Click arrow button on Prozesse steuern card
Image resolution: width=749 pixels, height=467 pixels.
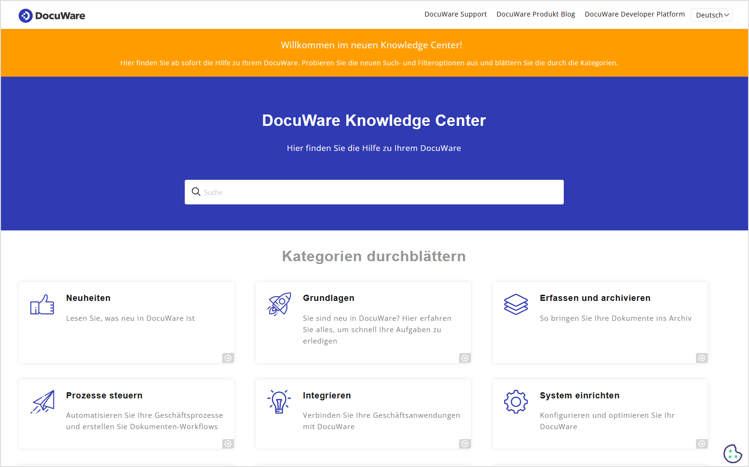pos(228,444)
